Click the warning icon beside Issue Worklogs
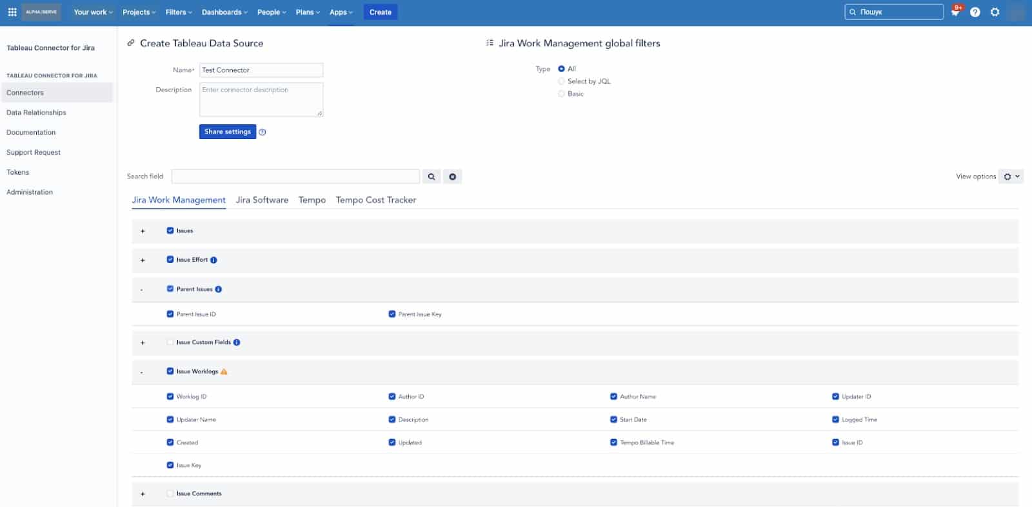The width and height of the screenshot is (1032, 507). [x=224, y=372]
